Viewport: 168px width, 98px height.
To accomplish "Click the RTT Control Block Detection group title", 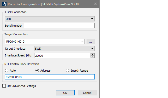I will coord(22,64).
